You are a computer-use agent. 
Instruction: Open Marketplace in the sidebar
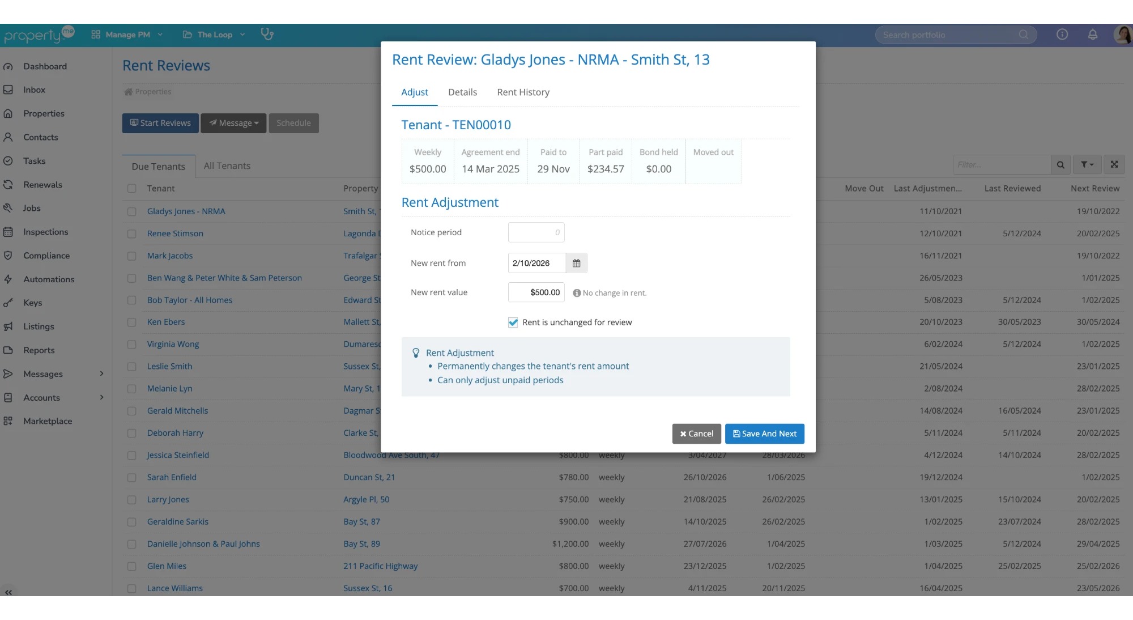click(48, 421)
